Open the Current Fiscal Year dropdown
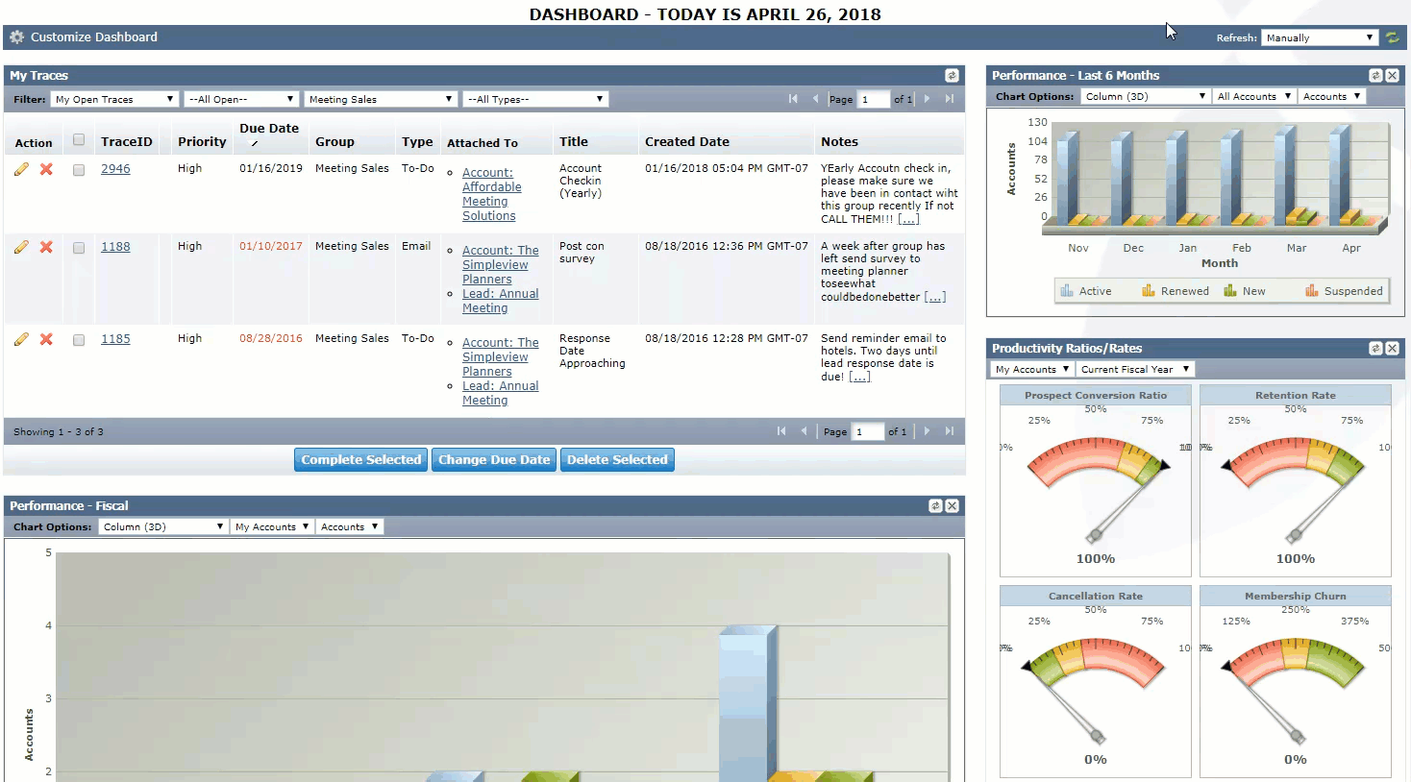 point(1135,369)
